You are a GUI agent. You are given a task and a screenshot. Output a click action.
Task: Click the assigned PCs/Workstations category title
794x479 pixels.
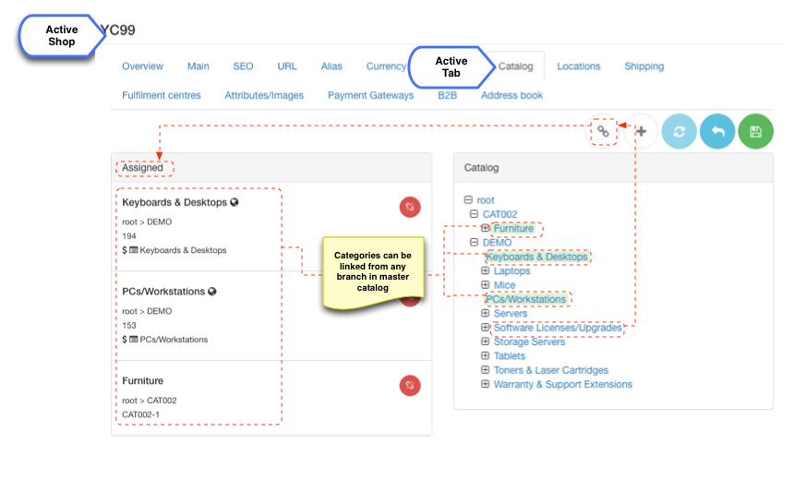click(163, 292)
